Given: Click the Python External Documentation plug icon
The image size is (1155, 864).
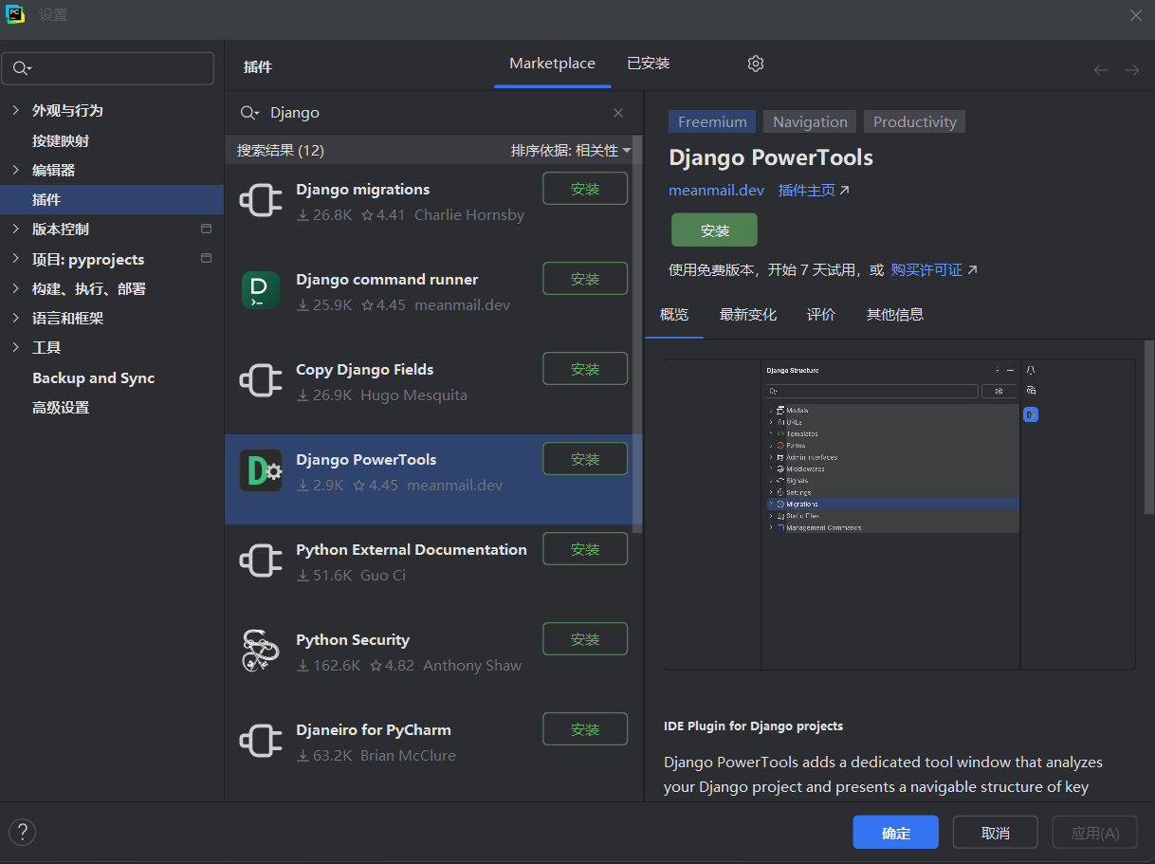Looking at the screenshot, I should pyautogui.click(x=260, y=561).
